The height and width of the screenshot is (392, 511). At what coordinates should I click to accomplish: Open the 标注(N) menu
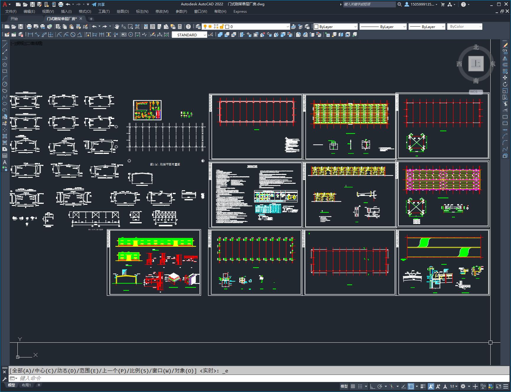click(142, 12)
